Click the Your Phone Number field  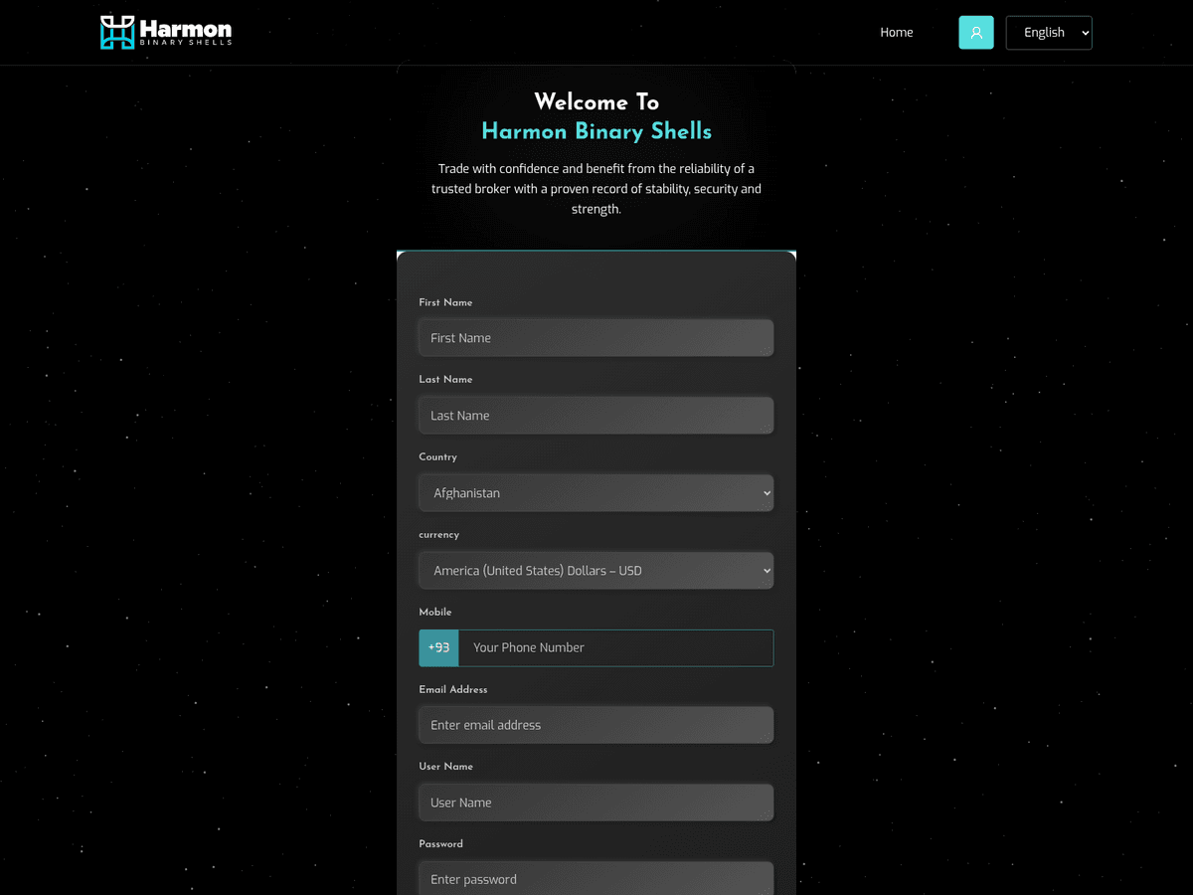click(615, 647)
